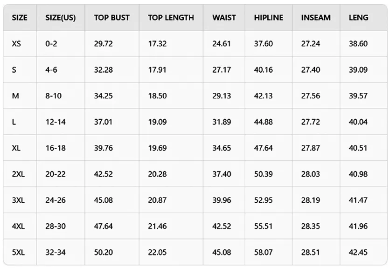Click US size 12-14 cell
The height and width of the screenshot is (268, 389).
pos(56,122)
